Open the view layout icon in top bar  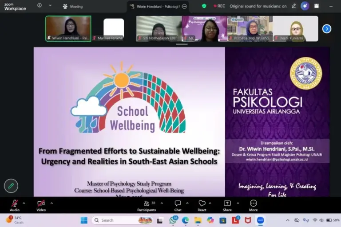point(317,6)
